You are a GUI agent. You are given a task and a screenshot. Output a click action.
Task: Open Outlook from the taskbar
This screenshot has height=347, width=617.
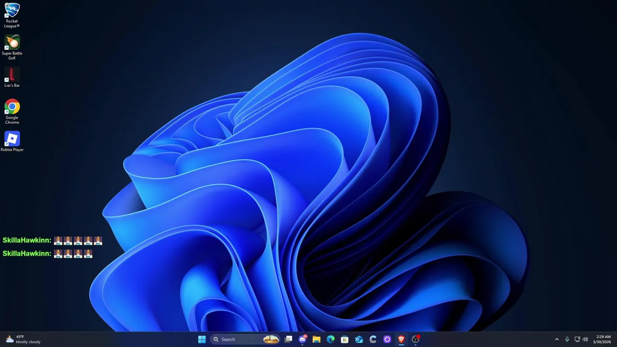(359, 339)
